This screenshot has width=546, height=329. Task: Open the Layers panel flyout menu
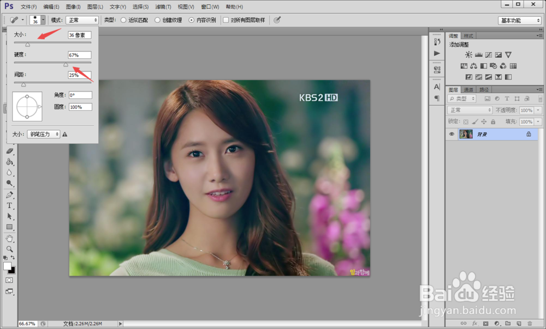click(x=539, y=90)
